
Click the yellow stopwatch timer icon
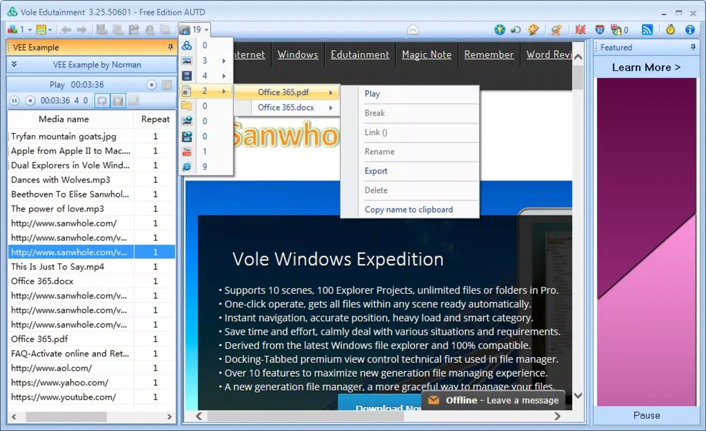click(x=670, y=30)
